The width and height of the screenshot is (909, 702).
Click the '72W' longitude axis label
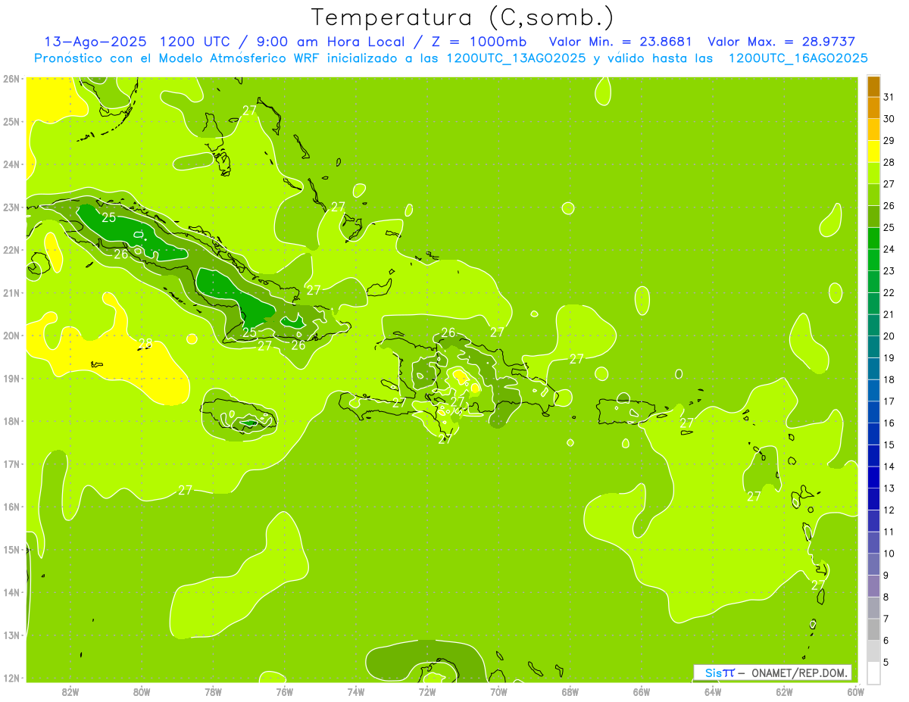pos(427,691)
